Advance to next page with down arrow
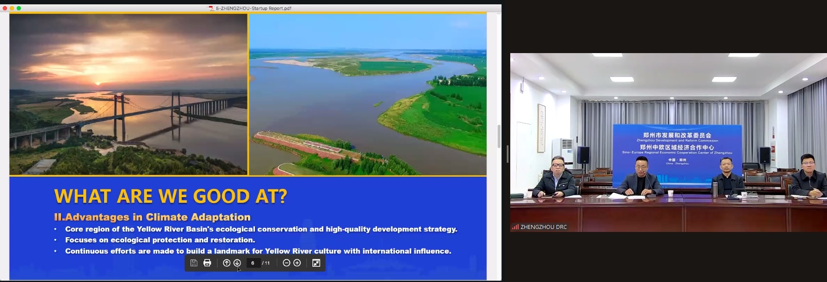The image size is (827, 282). [237, 263]
